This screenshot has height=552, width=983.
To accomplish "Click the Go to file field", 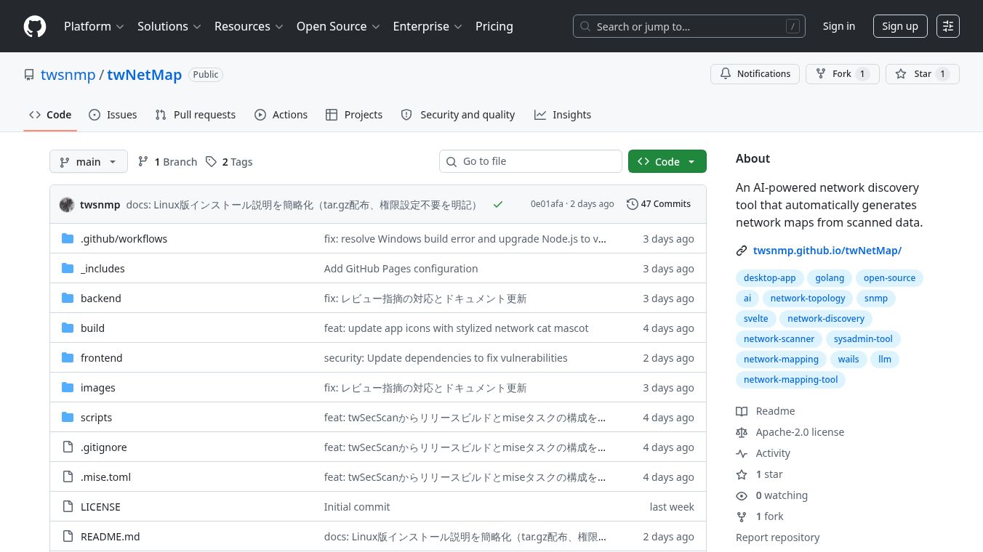I will point(531,161).
